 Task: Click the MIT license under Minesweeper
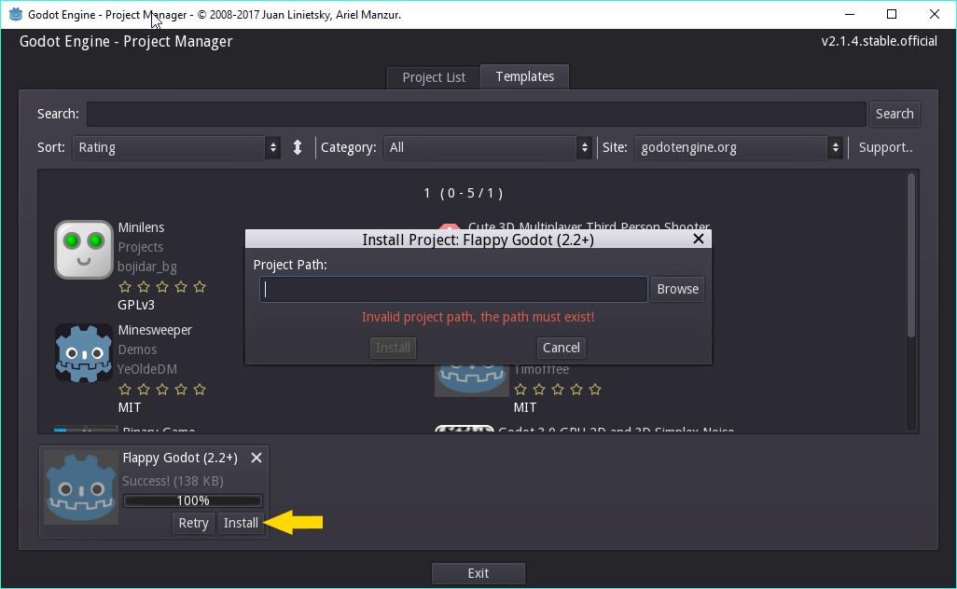[x=130, y=407]
